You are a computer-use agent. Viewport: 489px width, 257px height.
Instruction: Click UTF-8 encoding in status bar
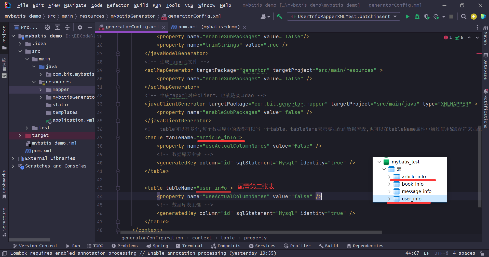point(441,253)
